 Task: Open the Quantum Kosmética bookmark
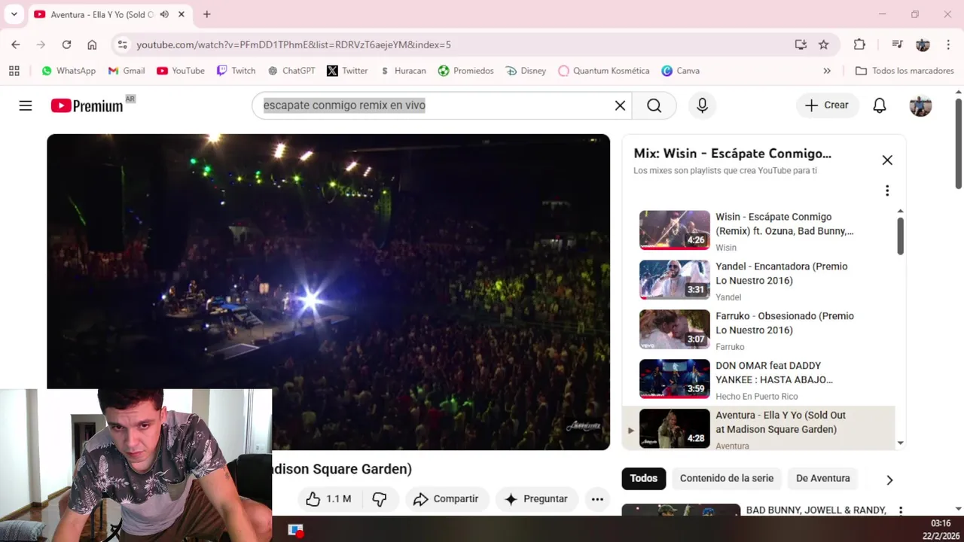tap(604, 71)
